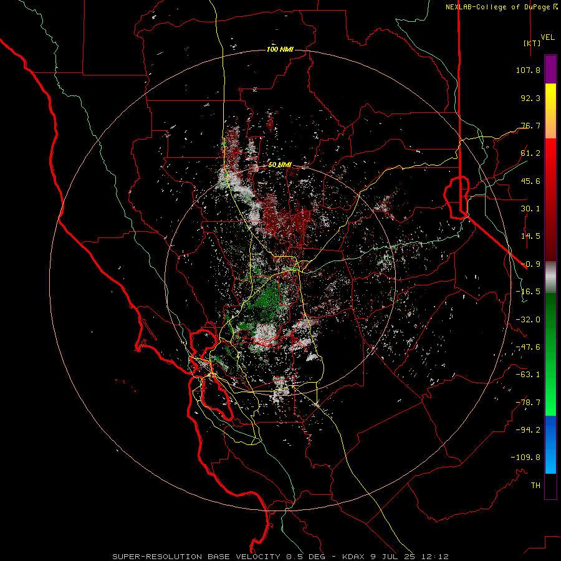Select the 30.1 legend value
This screenshot has width=561, height=561.
point(530,209)
